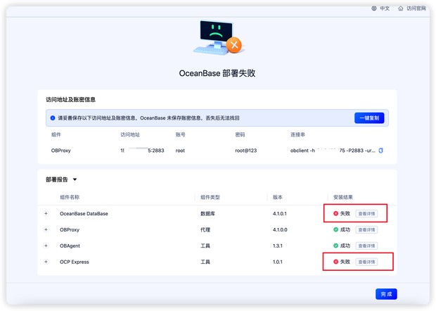Viewport: 436px width, 311px height.
Task: Click the 部署报告 section title
Action: click(x=57, y=179)
